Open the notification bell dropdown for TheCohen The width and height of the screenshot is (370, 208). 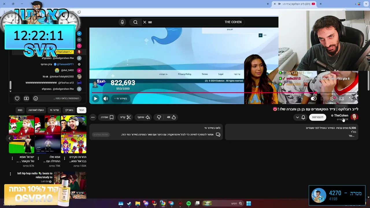tap(300, 117)
